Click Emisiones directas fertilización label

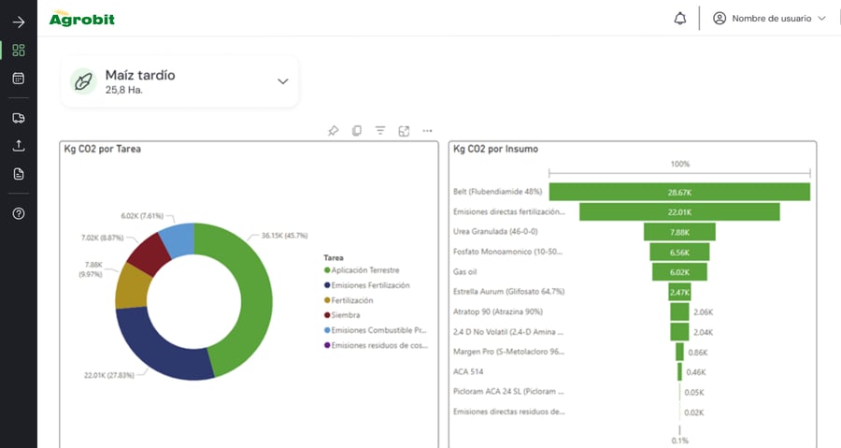point(509,211)
